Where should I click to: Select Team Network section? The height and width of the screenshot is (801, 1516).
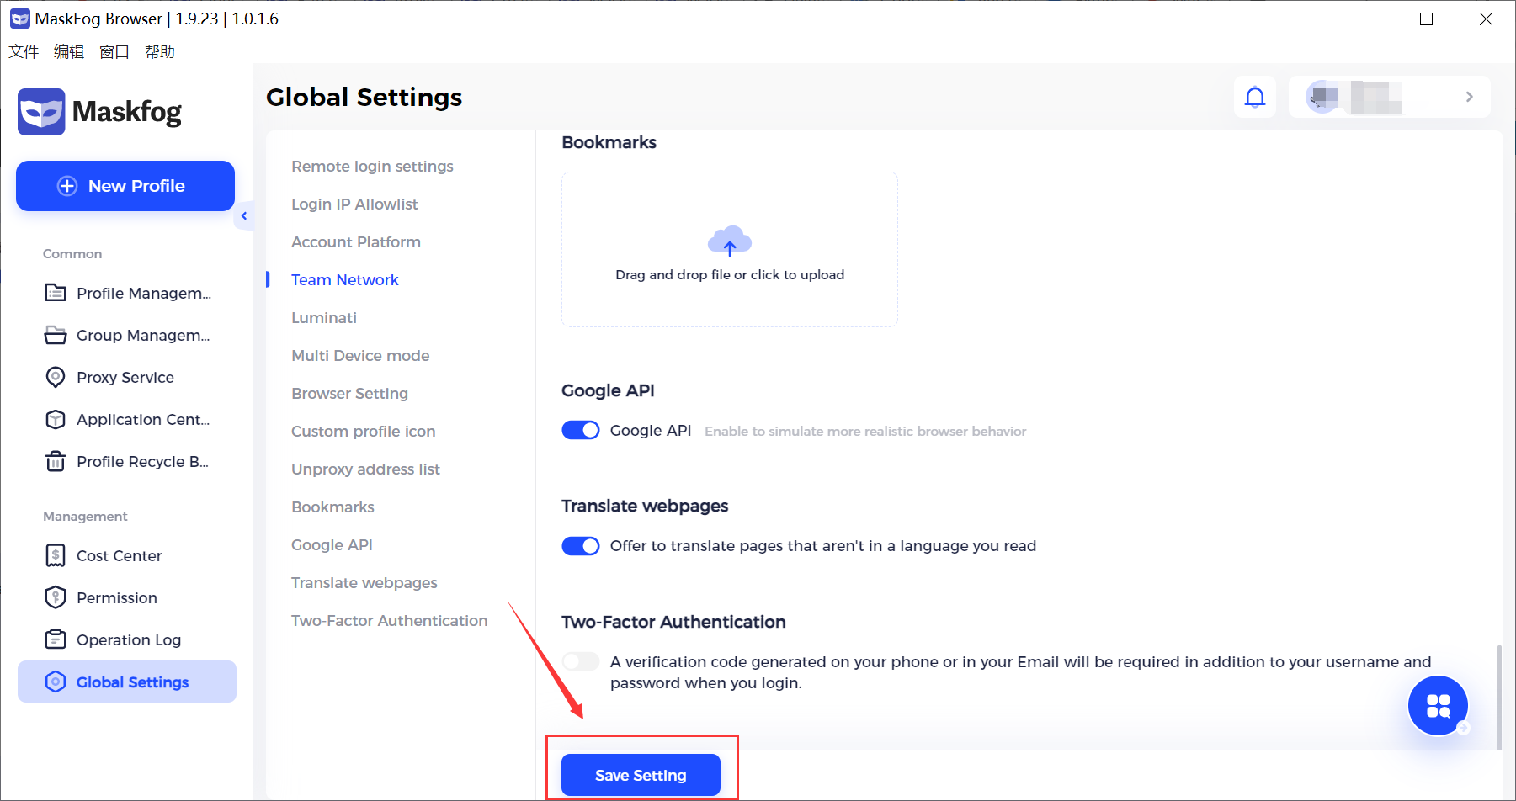tap(345, 280)
